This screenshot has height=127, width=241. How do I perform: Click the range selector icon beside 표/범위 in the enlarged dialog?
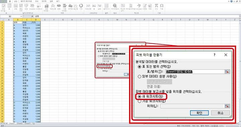227,72
